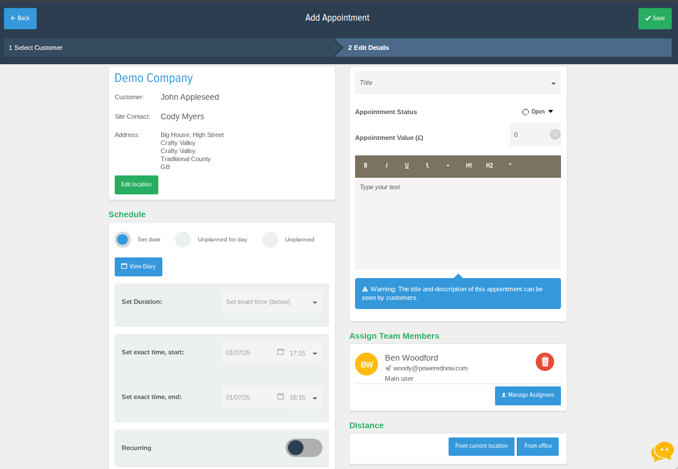Click the Add Appointment page title
Viewport: 678px width, 469px height.
point(337,18)
